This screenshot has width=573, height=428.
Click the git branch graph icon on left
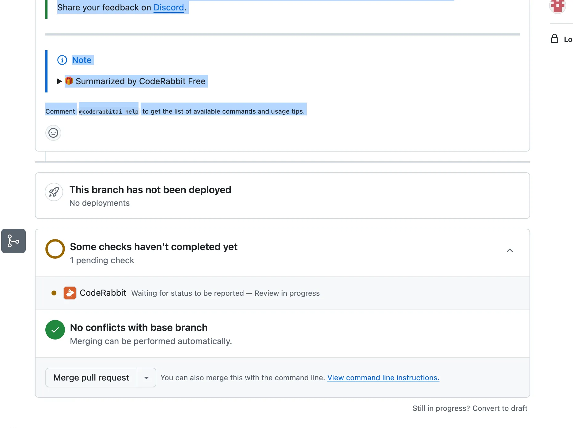click(13, 241)
